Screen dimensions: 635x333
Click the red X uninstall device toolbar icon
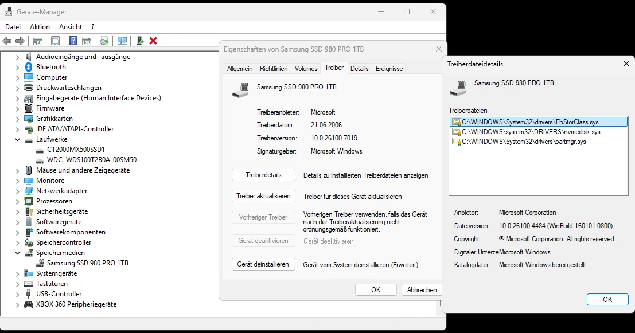(x=153, y=41)
